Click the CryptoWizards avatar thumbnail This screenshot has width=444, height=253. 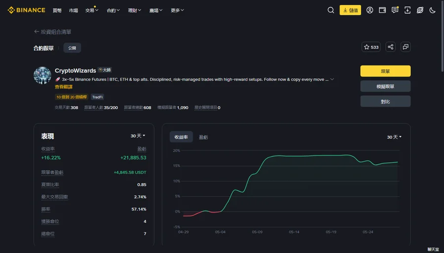coord(42,75)
